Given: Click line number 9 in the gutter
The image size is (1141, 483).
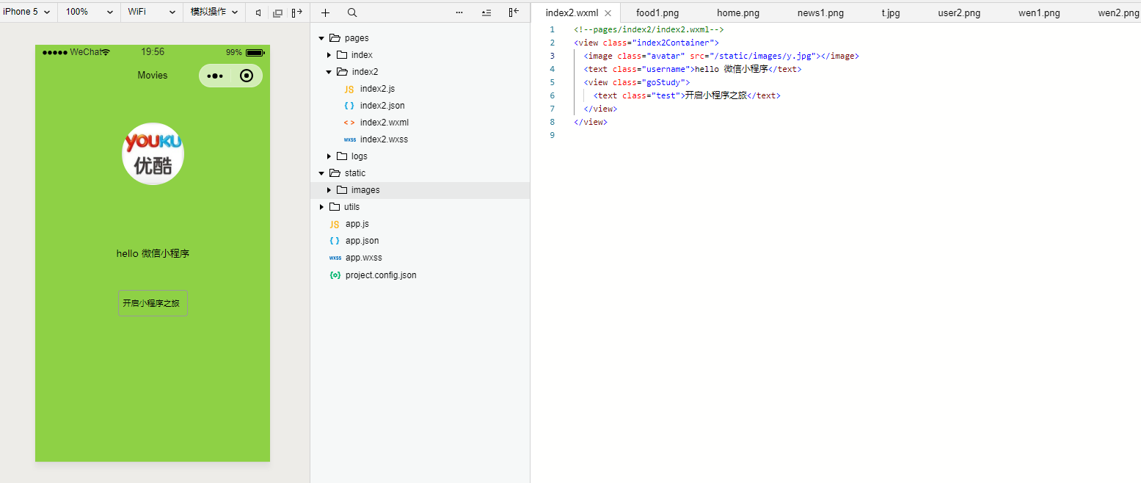Looking at the screenshot, I should click(x=553, y=135).
